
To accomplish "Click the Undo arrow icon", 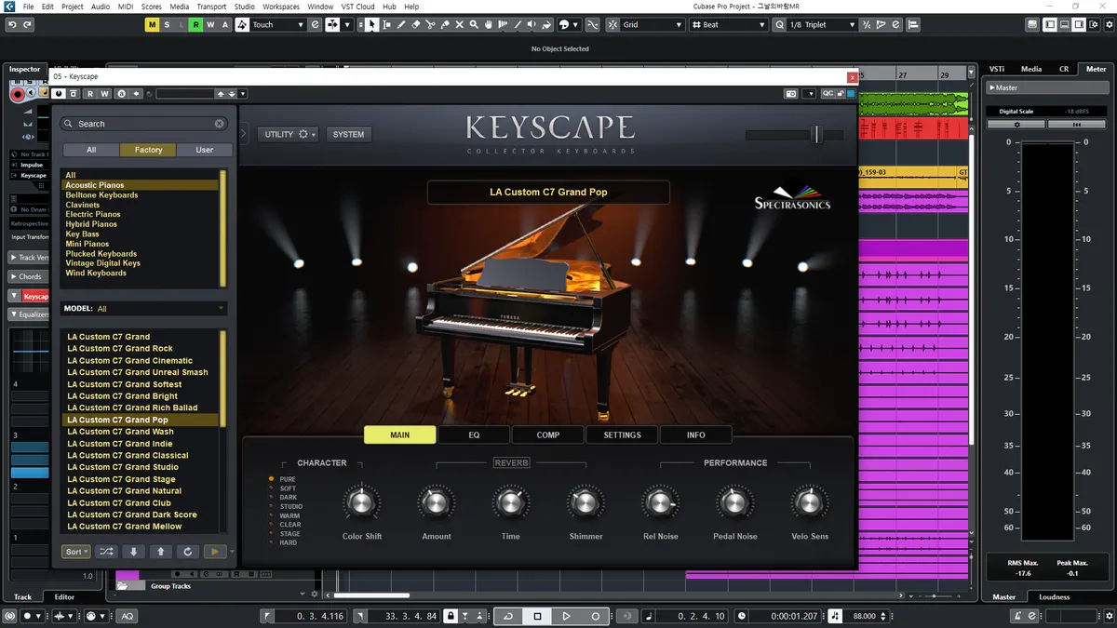I will click(13, 25).
